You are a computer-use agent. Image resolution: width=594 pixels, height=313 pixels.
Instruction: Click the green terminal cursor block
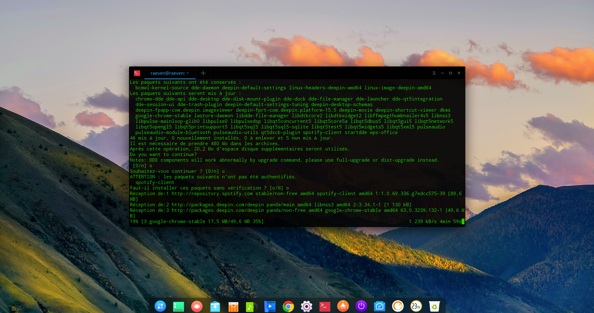(x=463, y=221)
